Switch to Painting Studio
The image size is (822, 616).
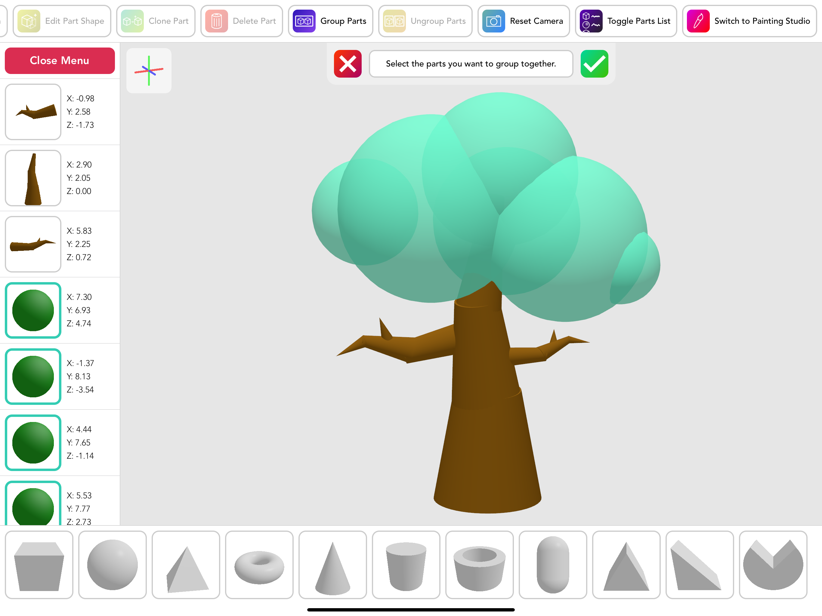749,21
